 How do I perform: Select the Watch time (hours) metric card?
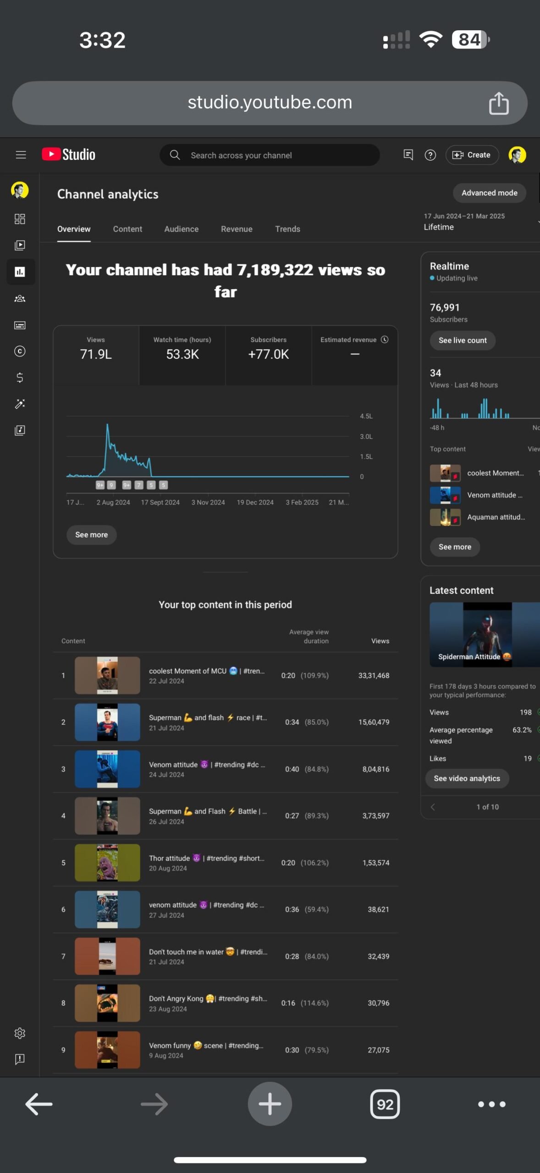tap(182, 355)
